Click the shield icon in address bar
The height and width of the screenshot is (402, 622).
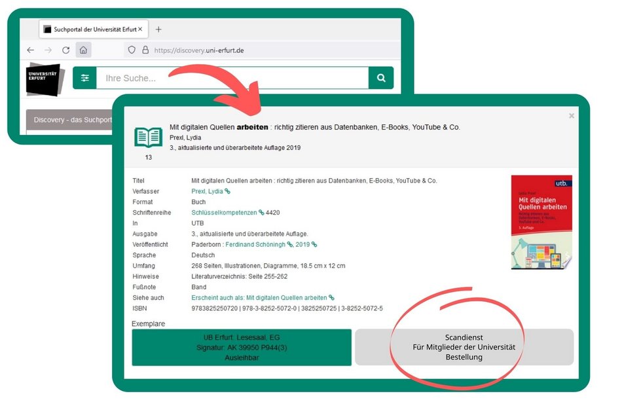(x=132, y=50)
